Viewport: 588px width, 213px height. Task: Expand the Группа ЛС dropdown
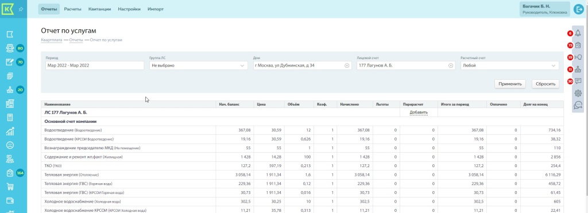[x=242, y=65]
